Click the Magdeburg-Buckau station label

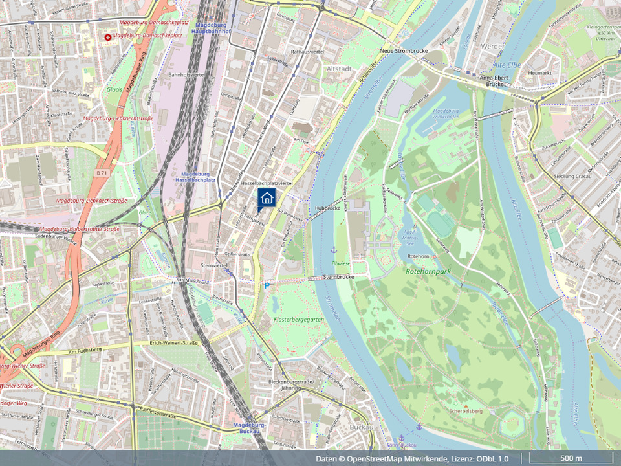click(250, 428)
